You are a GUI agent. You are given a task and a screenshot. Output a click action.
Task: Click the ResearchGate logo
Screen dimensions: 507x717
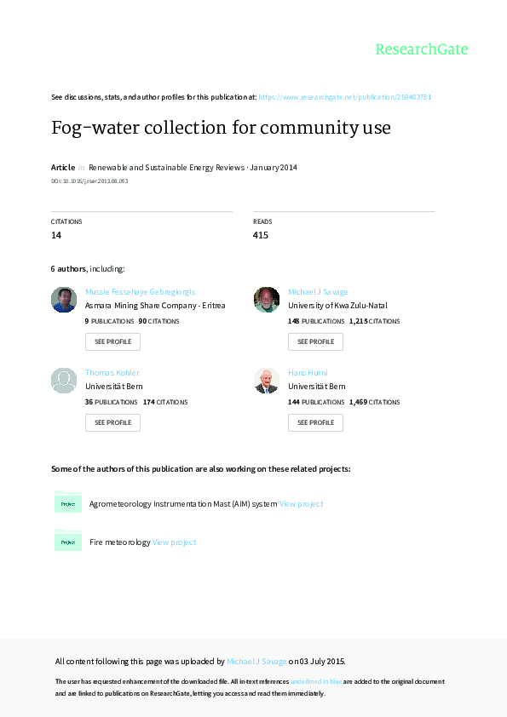point(422,49)
